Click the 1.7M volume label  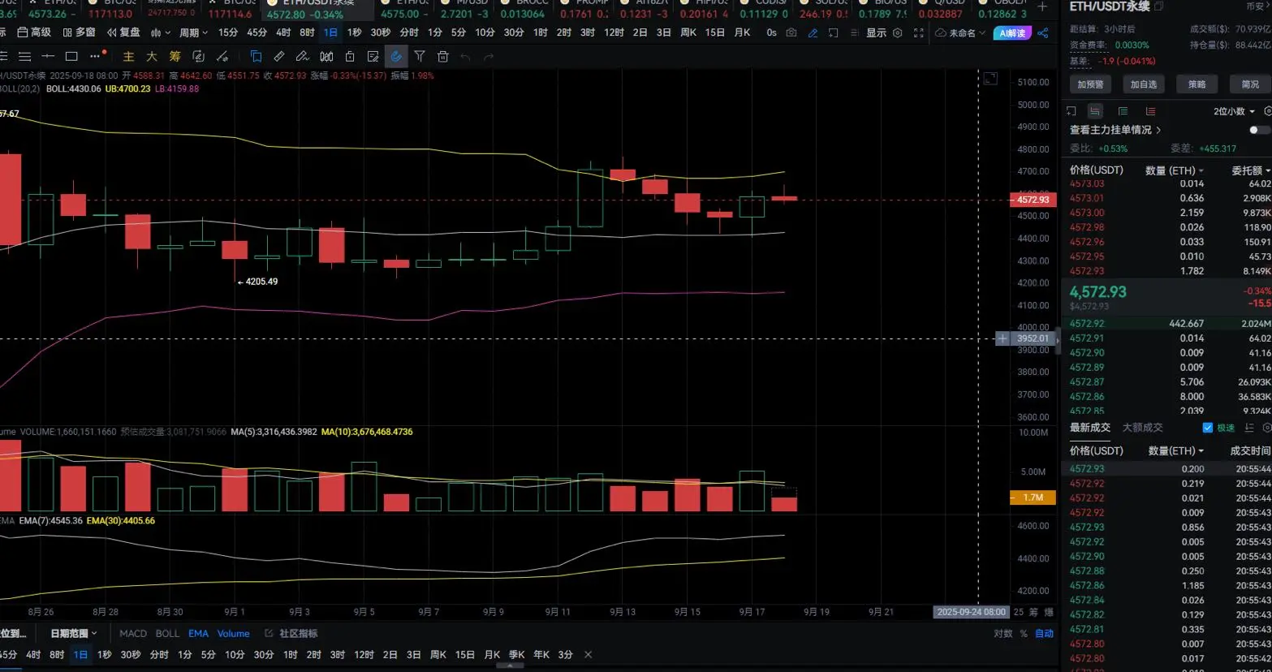pyautogui.click(x=1033, y=498)
